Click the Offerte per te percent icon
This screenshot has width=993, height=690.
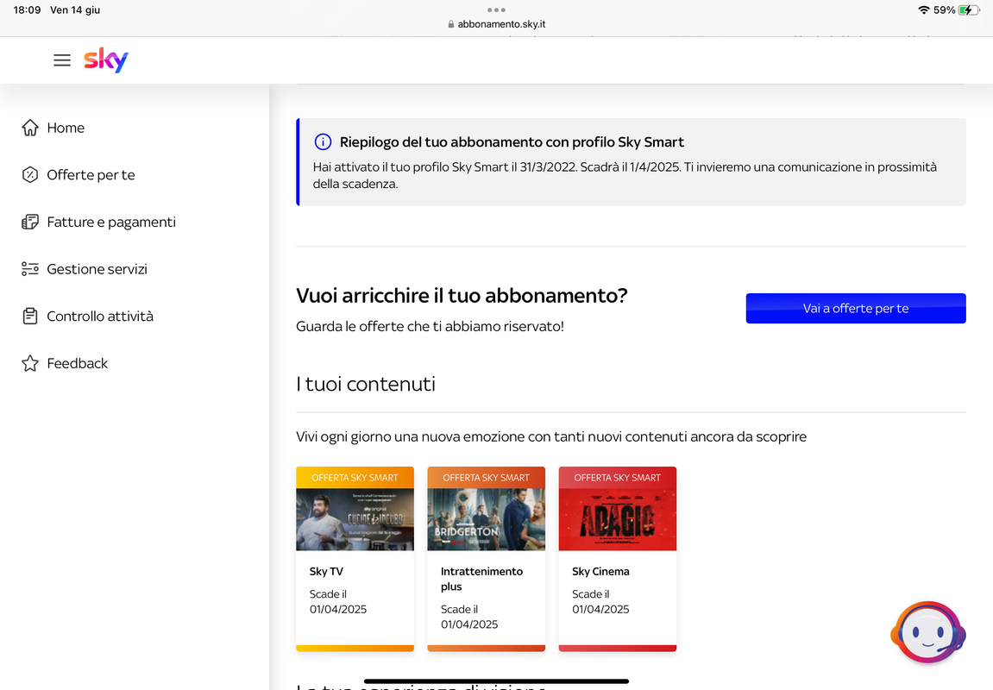30,175
